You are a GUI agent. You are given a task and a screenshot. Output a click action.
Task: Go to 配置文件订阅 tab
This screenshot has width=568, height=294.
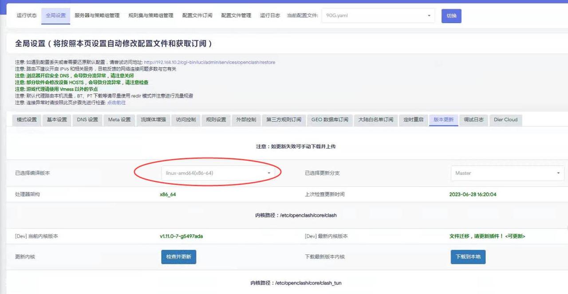(x=197, y=16)
